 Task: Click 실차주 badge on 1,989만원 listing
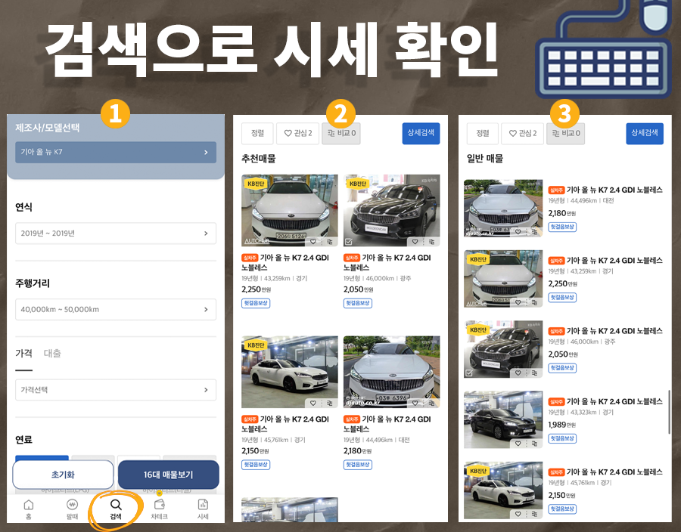[556, 402]
